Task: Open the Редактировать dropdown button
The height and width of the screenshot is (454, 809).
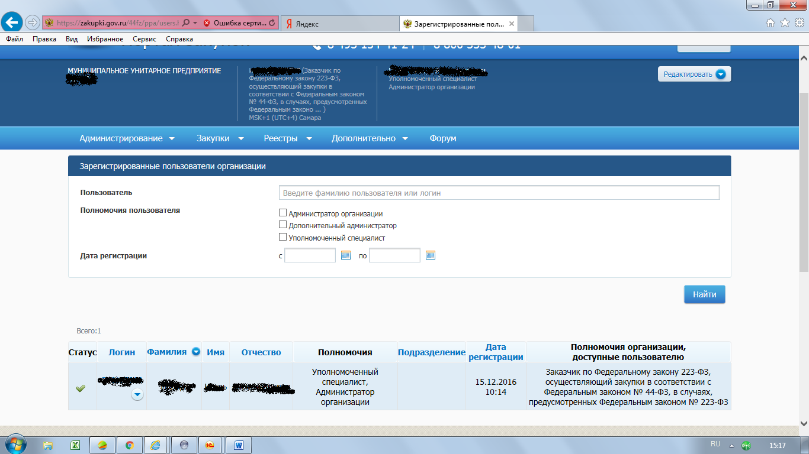Action: pos(694,74)
